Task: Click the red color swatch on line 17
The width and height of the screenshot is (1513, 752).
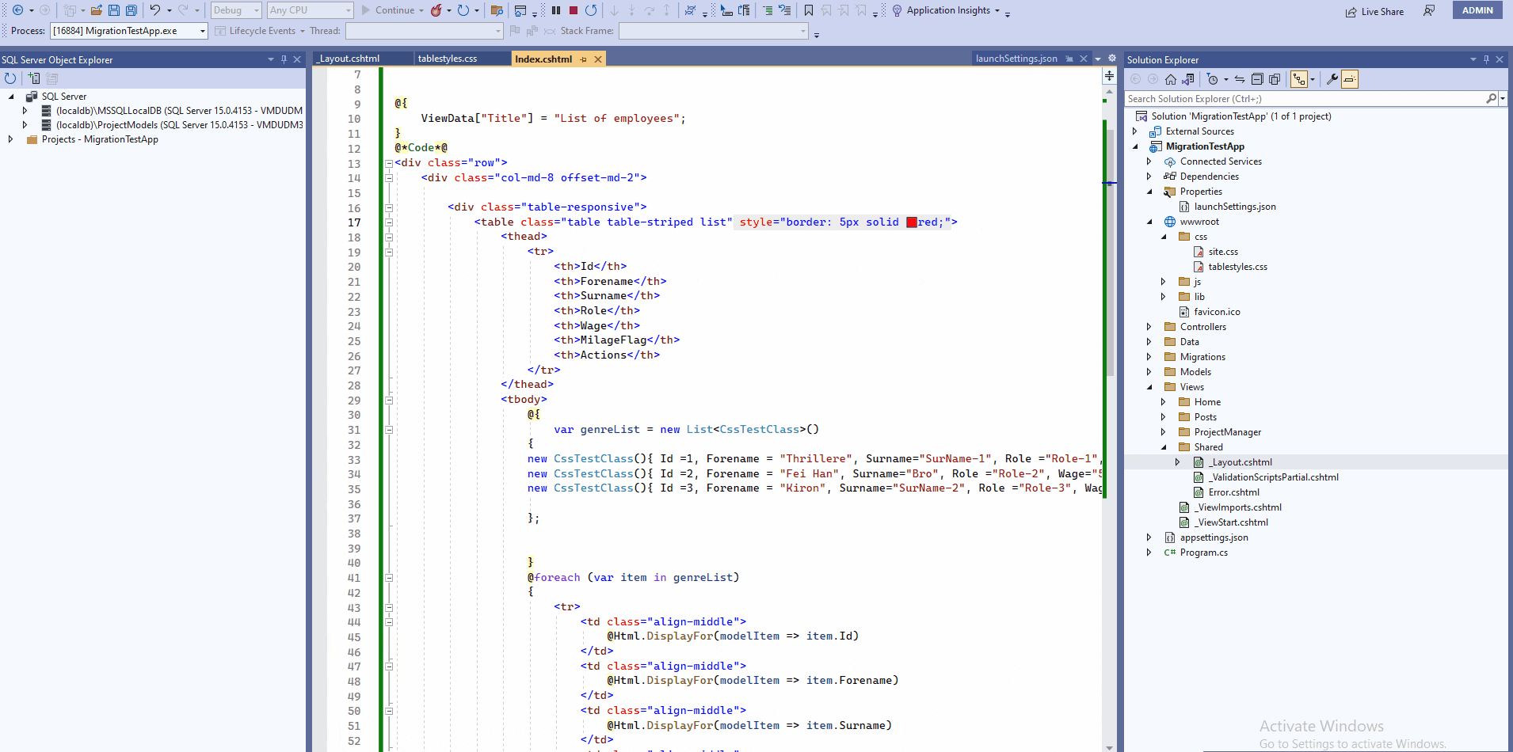Action: (x=912, y=222)
